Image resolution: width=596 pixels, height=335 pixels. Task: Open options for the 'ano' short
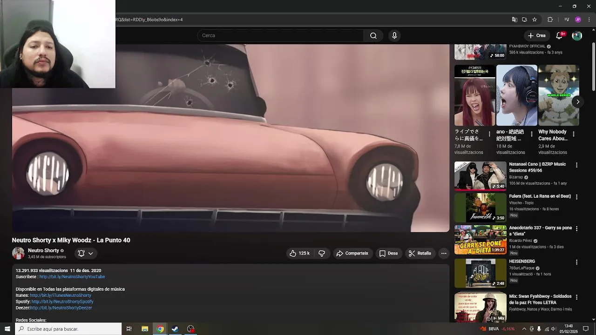[531, 134]
